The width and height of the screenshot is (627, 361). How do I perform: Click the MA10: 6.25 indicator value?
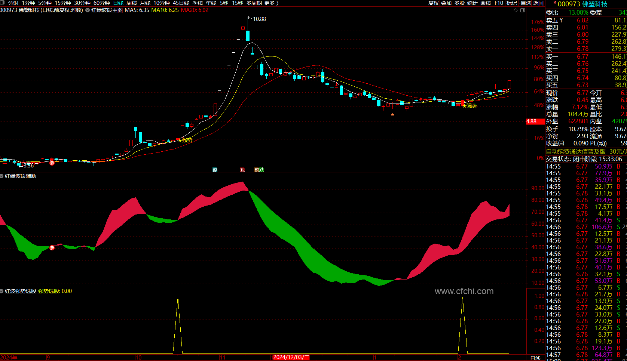[x=165, y=10]
